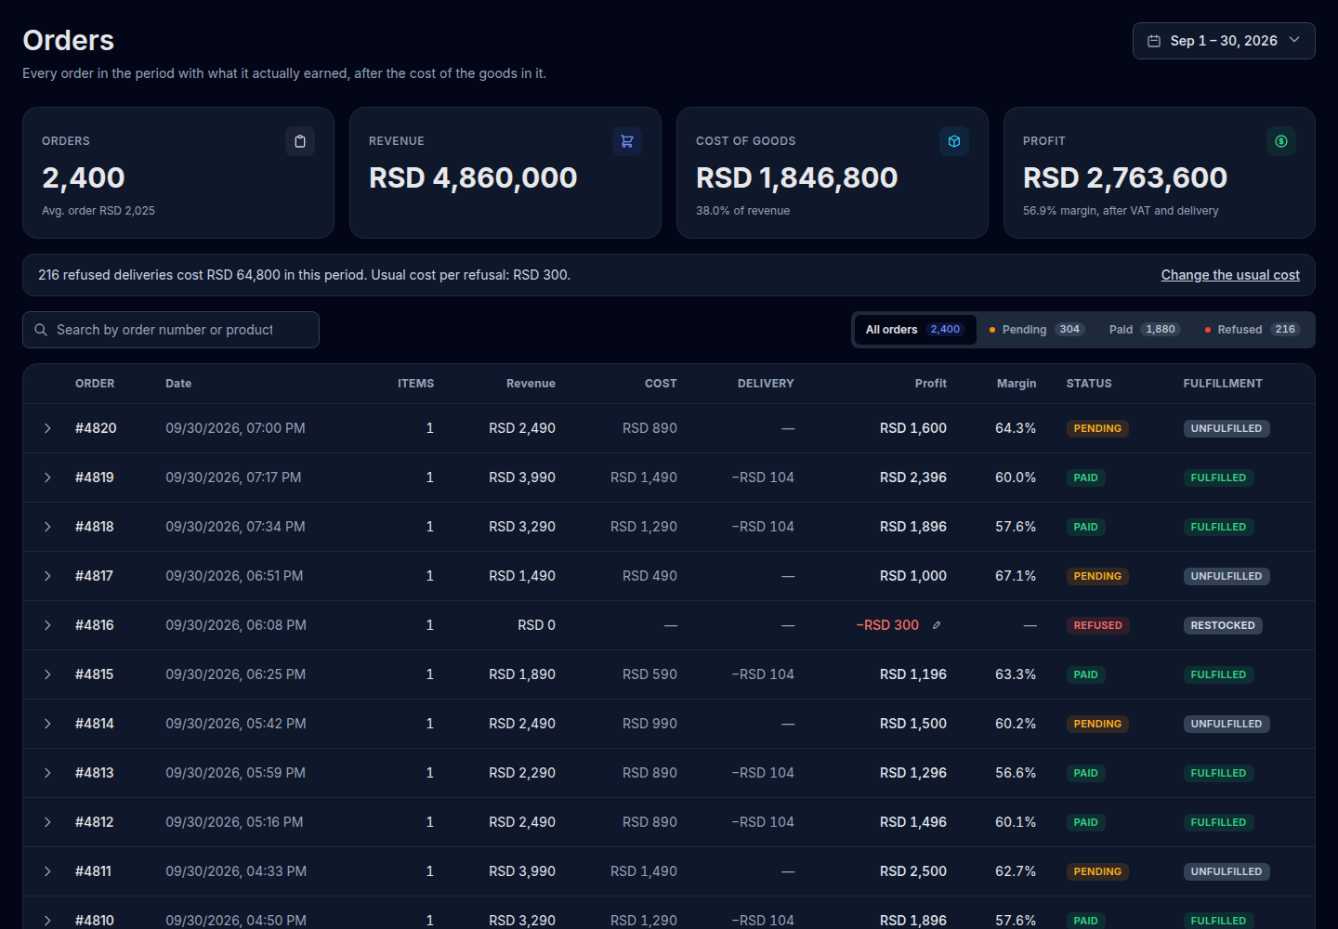Click the date 09/30/2026, 05:59 PM

[236, 773]
